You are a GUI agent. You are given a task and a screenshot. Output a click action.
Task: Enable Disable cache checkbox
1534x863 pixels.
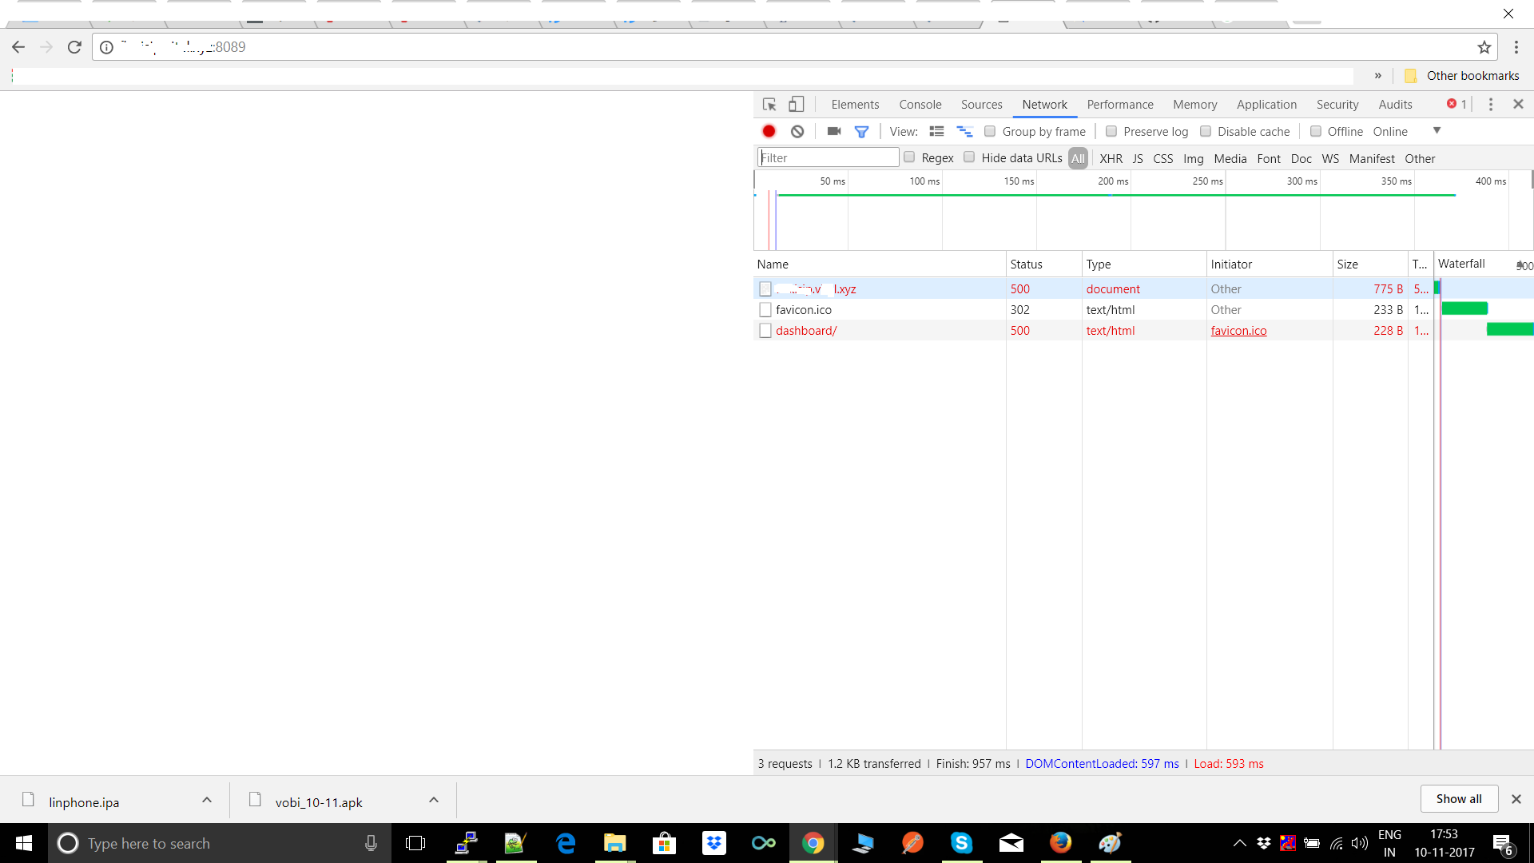point(1206,132)
